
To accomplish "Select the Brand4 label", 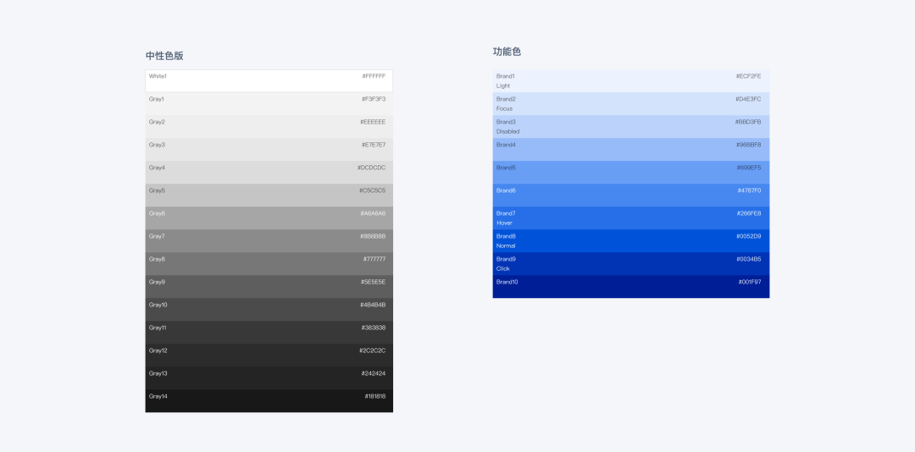I will [506, 145].
